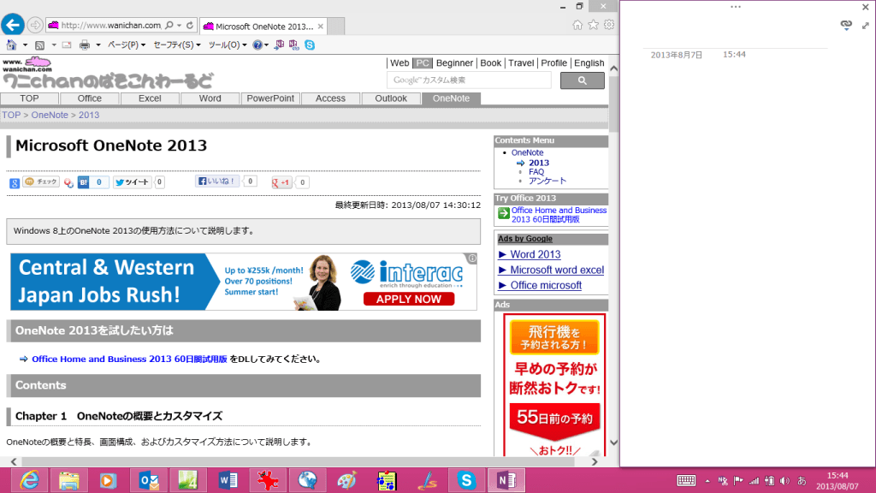
Task: Click the Help question mark icon
Action: coord(257,45)
